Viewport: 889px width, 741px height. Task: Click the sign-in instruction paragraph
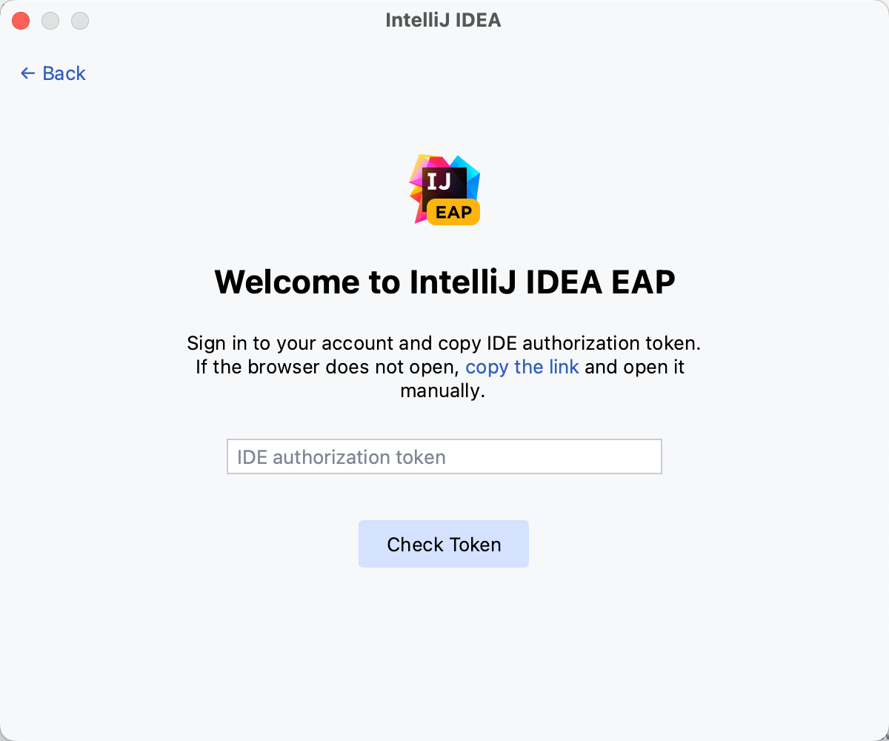click(x=443, y=343)
